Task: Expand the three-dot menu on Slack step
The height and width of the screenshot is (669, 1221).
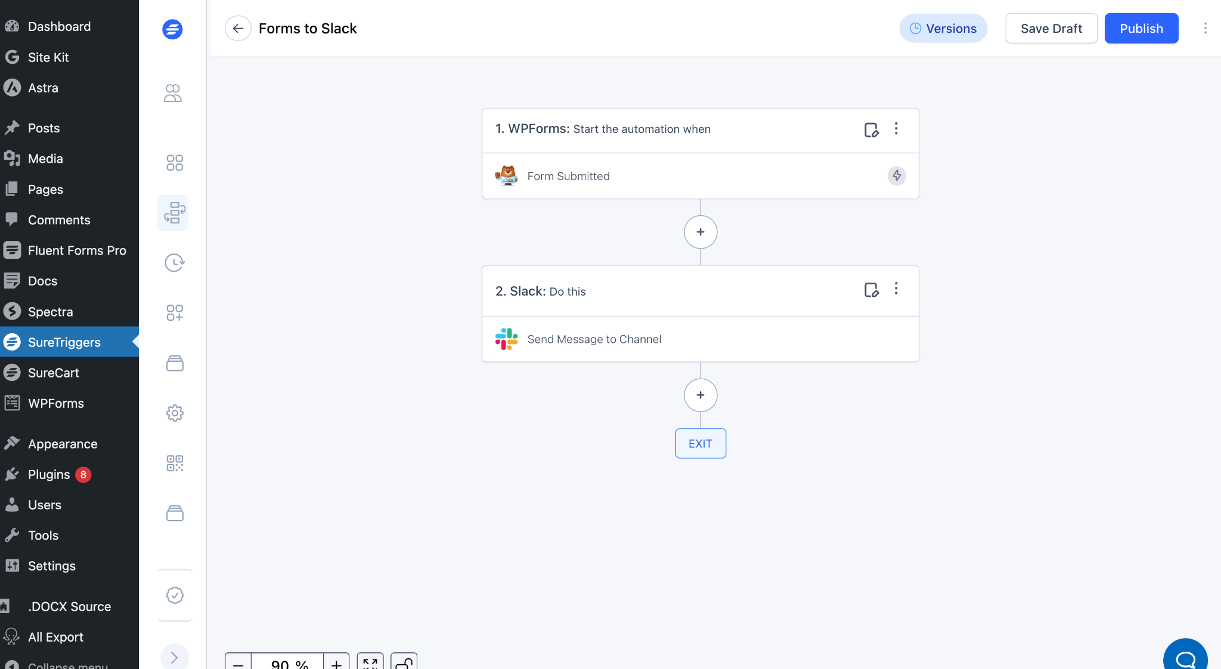Action: (x=896, y=289)
